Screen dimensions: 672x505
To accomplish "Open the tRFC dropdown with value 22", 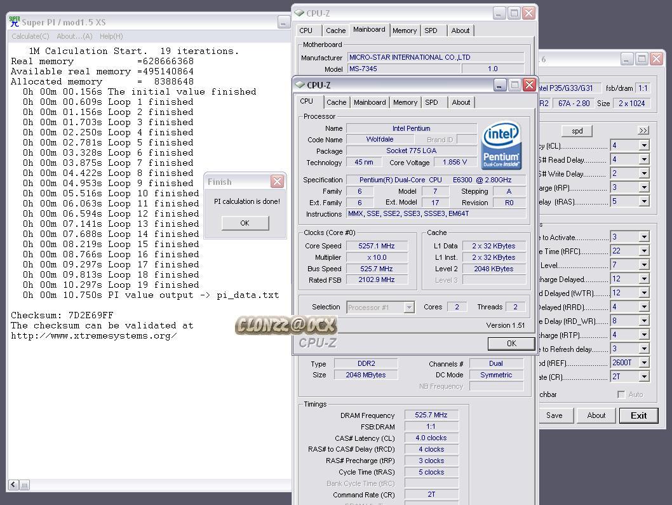I will coord(644,251).
